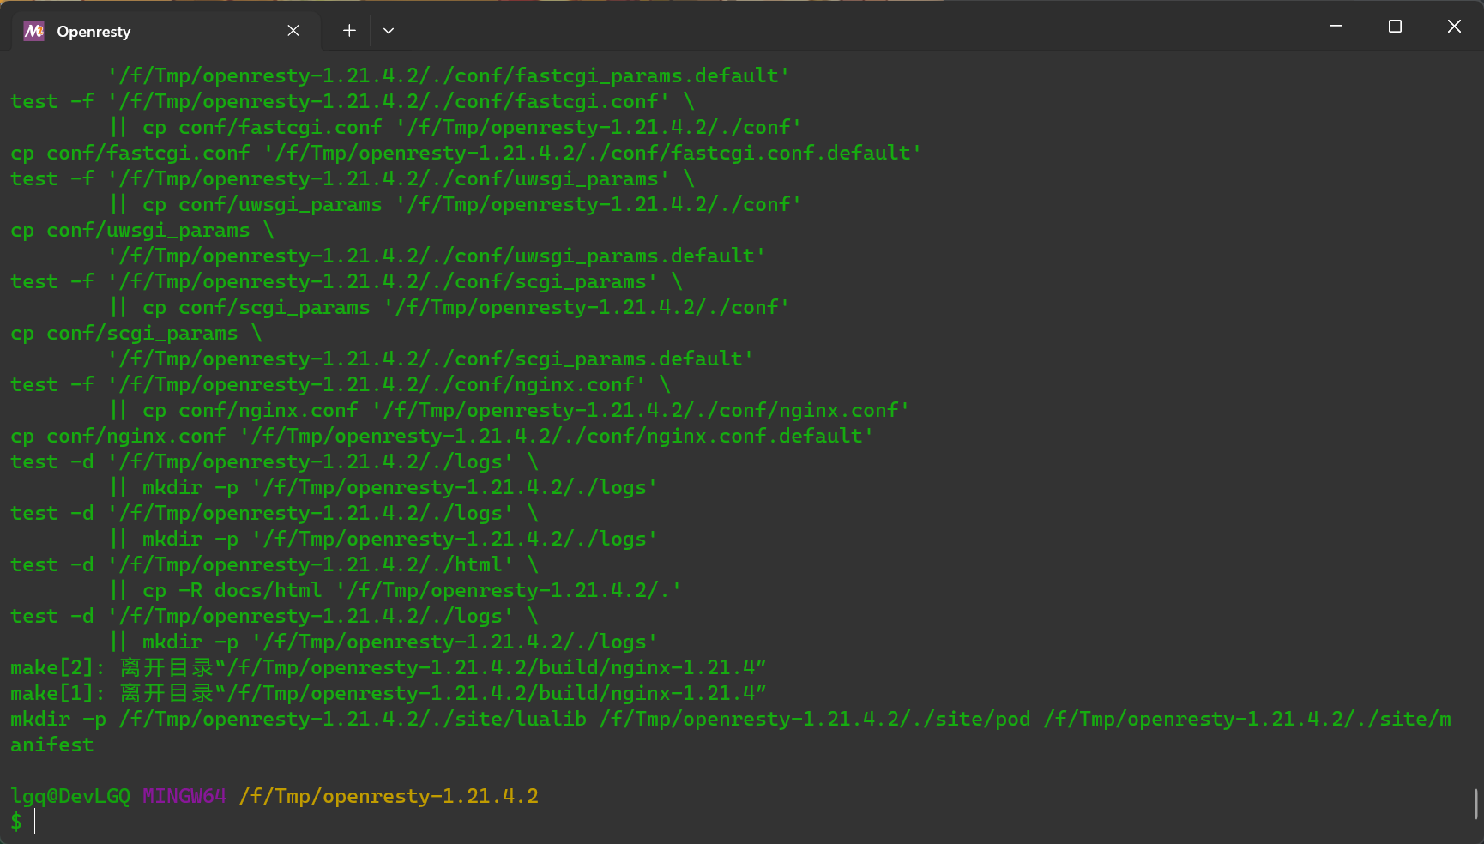Click the 'fastcgi_params.default' path line
This screenshot has height=844, width=1484.
[449, 75]
